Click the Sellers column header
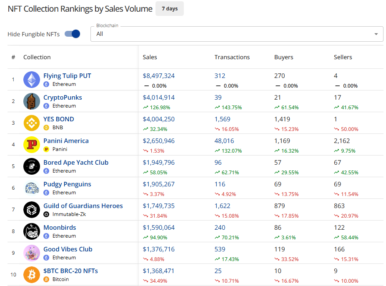The height and width of the screenshot is (286, 386). coord(343,57)
